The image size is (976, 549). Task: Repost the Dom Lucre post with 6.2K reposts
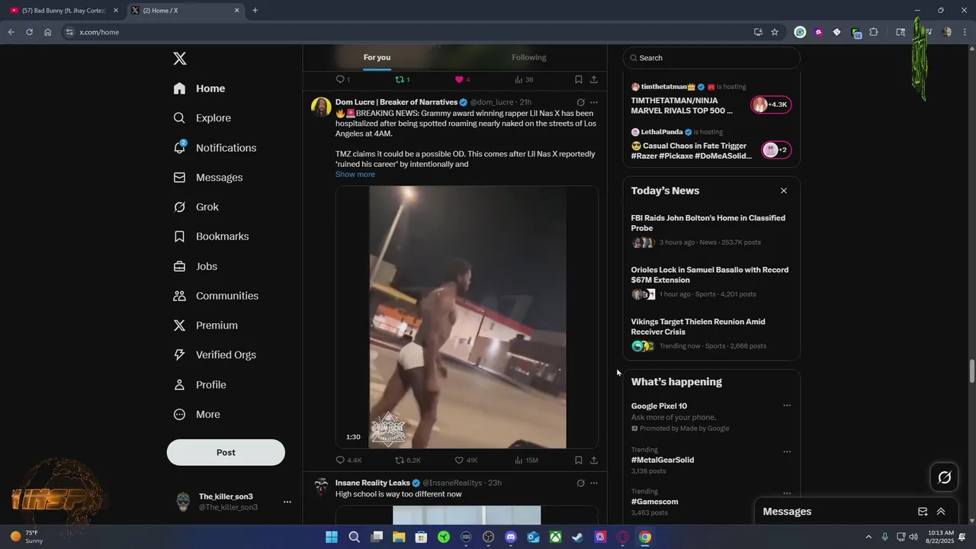click(407, 461)
